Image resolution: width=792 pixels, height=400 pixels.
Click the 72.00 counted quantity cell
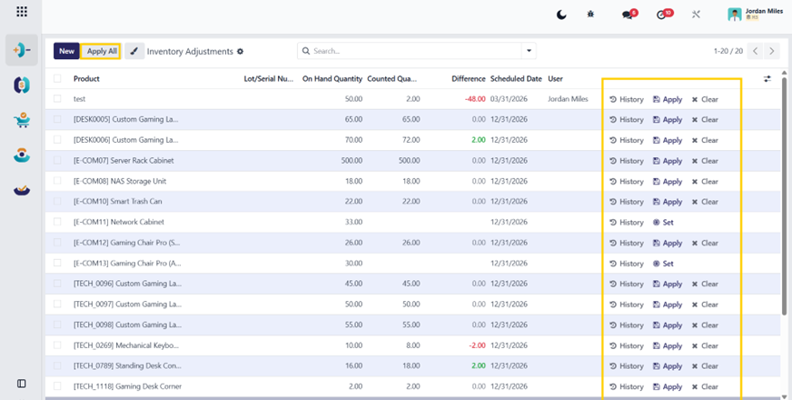coord(410,140)
